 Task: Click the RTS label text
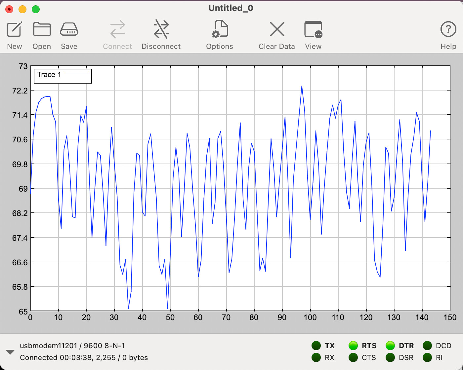[x=369, y=346]
